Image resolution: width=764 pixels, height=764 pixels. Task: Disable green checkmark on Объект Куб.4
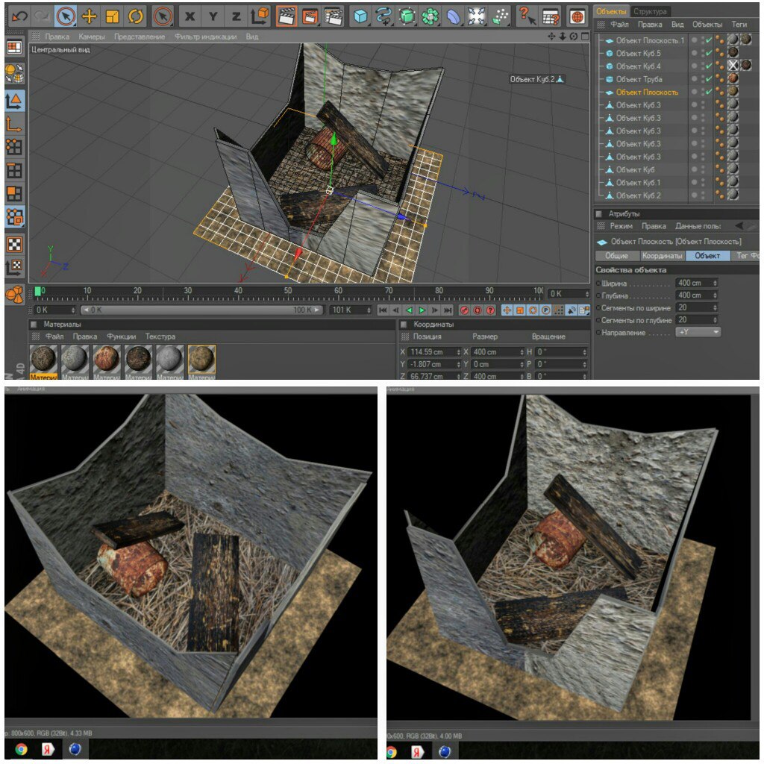point(709,66)
